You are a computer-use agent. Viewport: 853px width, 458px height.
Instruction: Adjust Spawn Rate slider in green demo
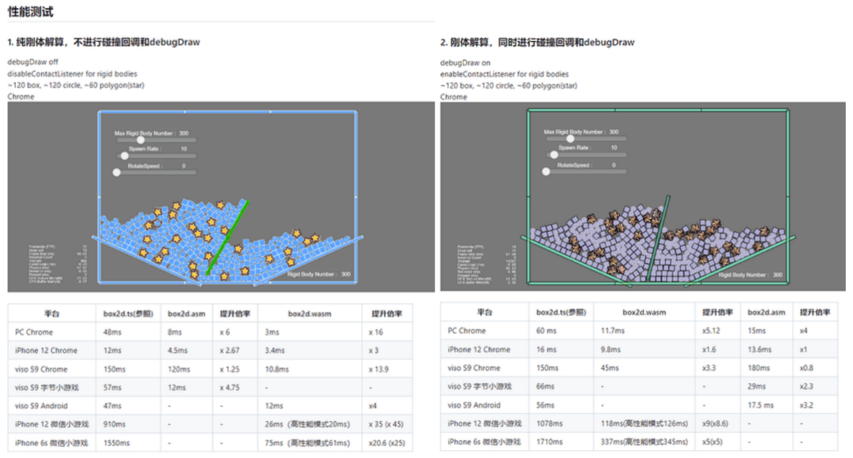(x=554, y=155)
